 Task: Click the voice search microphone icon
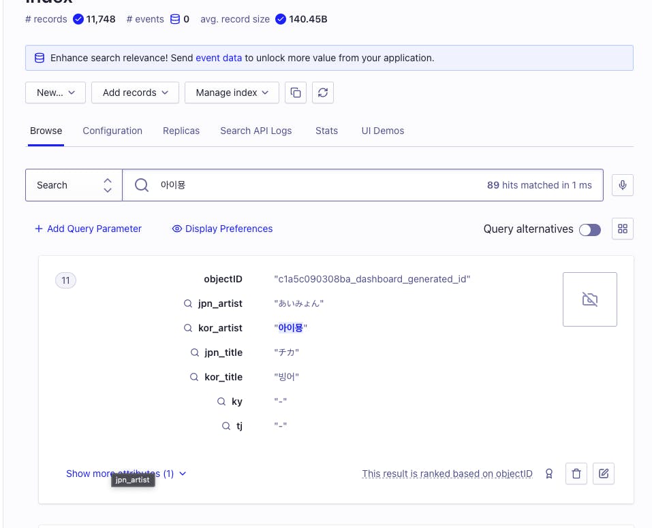point(622,185)
